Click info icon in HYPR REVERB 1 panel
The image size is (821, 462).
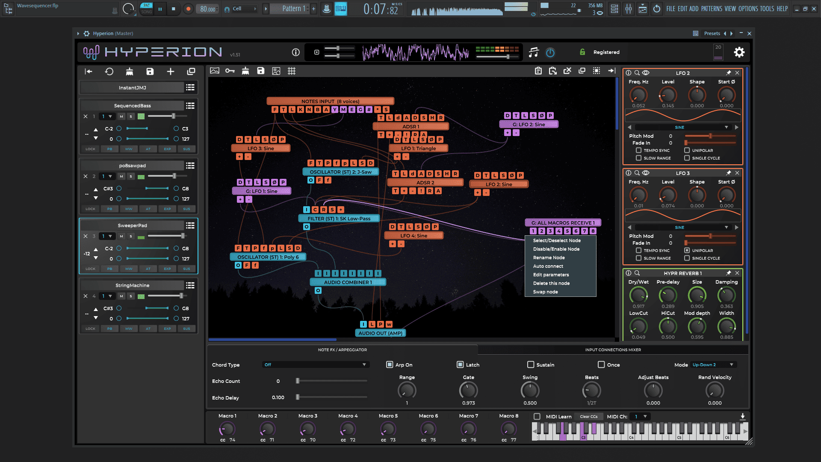click(629, 273)
